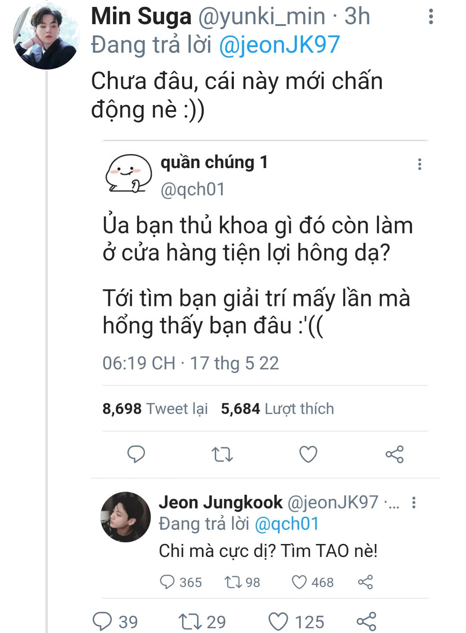The height and width of the screenshot is (633, 466).
Task: View the 8,698 Tweet lại list
Action: pyautogui.click(x=155, y=409)
